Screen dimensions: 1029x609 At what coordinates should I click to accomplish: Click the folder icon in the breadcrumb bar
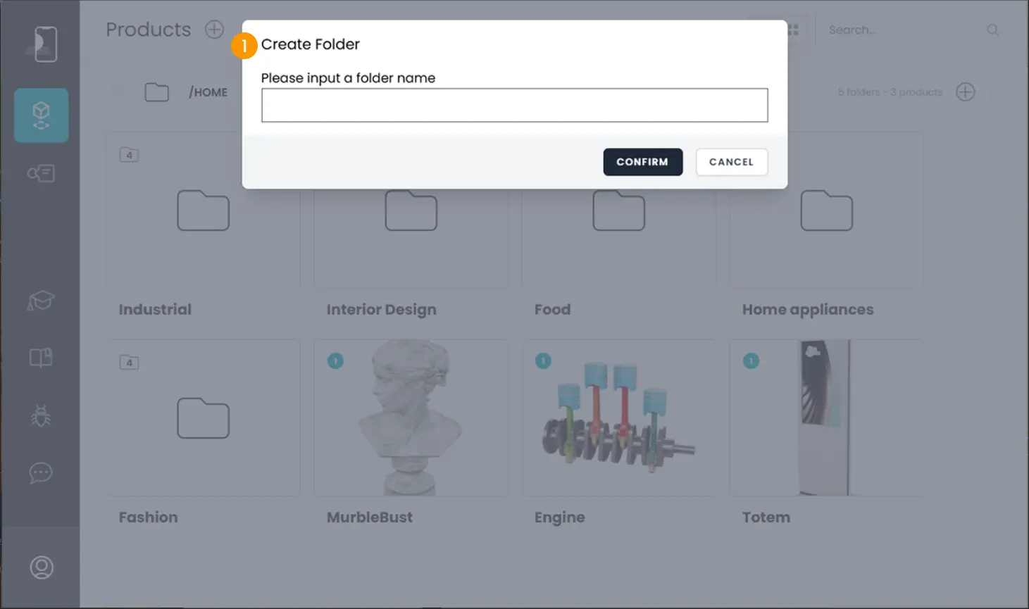click(x=156, y=92)
